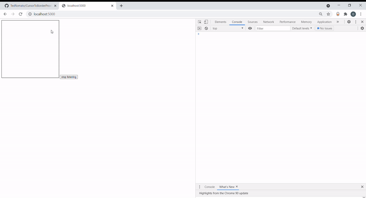Toggle the device toolbar icon
Image resolution: width=366 pixels, height=198 pixels.
(x=206, y=22)
